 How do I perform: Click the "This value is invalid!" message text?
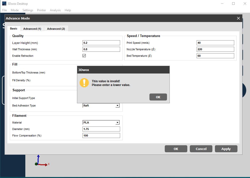(106, 81)
